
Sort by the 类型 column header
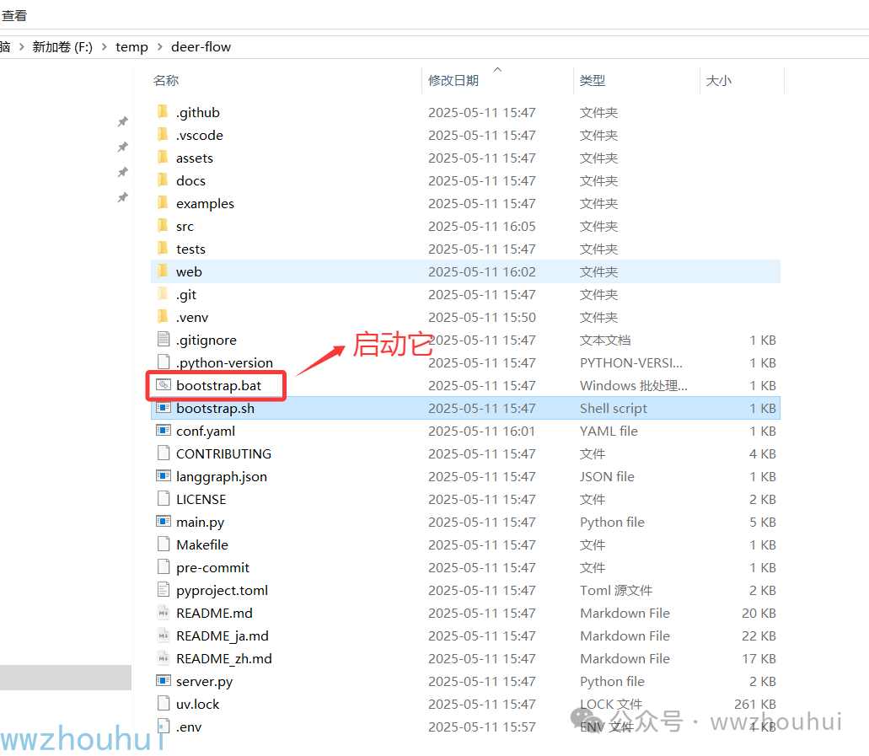click(x=593, y=80)
